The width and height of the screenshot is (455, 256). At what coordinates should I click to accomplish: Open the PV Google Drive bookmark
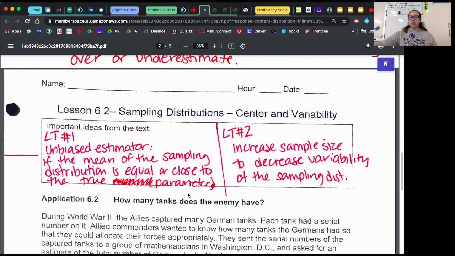[113, 31]
